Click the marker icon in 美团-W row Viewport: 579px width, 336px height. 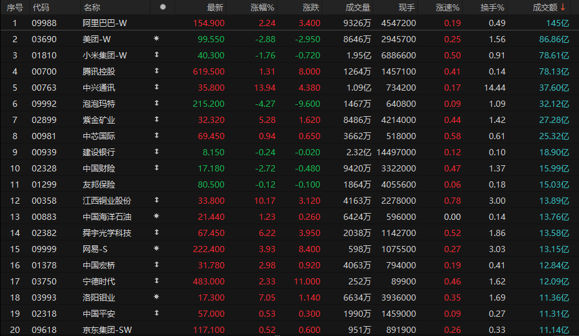[157, 39]
